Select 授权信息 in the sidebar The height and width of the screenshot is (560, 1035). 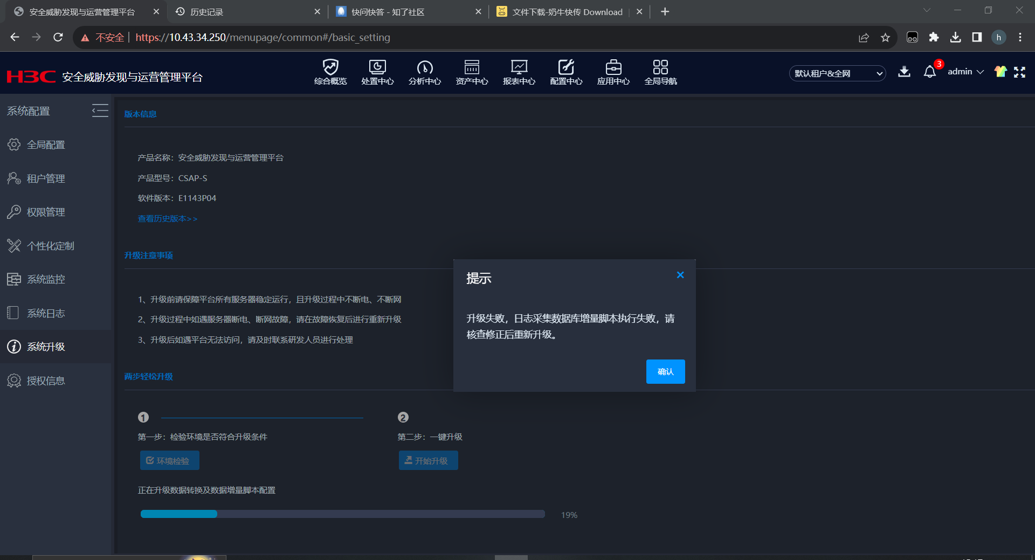point(46,381)
